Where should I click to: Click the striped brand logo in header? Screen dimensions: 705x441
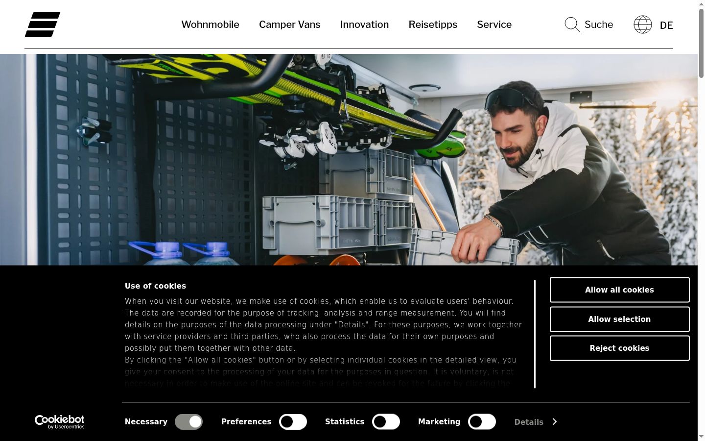[x=43, y=24]
